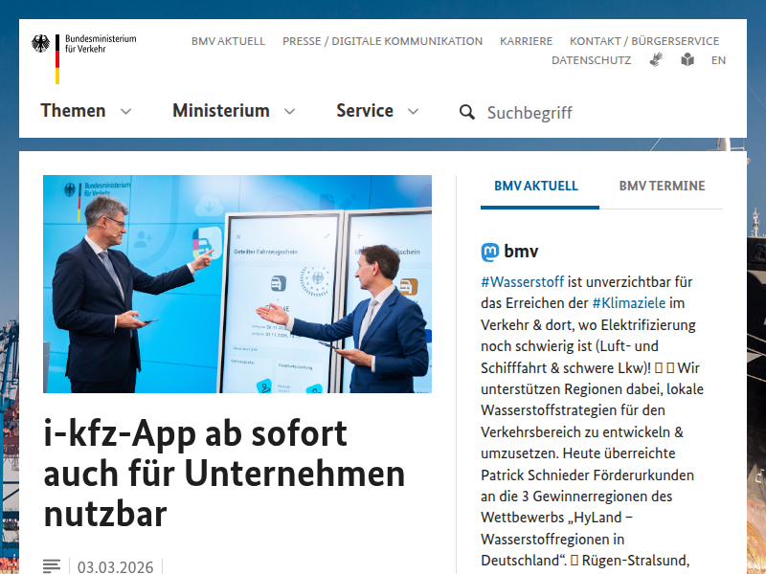
Task: Open Presse / Digitale Kommunikation link
Action: point(382,41)
